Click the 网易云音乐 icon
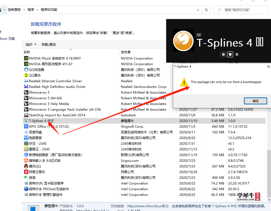 [x=26, y=172]
